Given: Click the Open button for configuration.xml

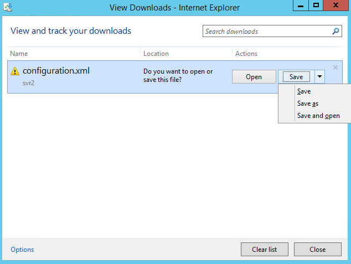Looking at the screenshot, I should (x=254, y=77).
